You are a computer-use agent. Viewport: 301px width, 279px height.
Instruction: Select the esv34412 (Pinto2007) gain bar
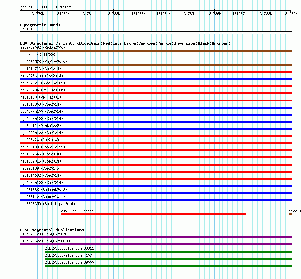pyautogui.click(x=156, y=129)
